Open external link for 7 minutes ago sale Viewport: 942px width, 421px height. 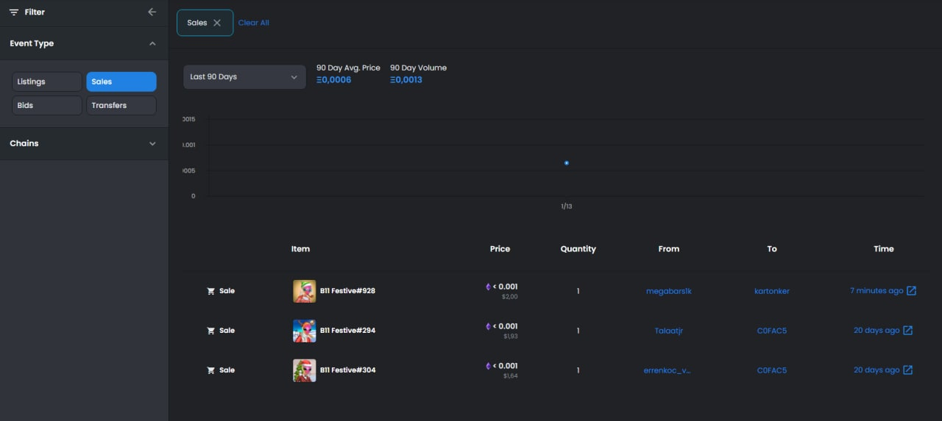tap(911, 291)
